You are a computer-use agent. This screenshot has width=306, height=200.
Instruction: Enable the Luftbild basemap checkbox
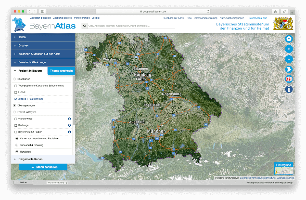click(16, 92)
